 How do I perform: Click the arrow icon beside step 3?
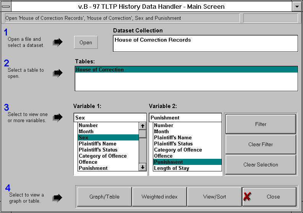57,118
